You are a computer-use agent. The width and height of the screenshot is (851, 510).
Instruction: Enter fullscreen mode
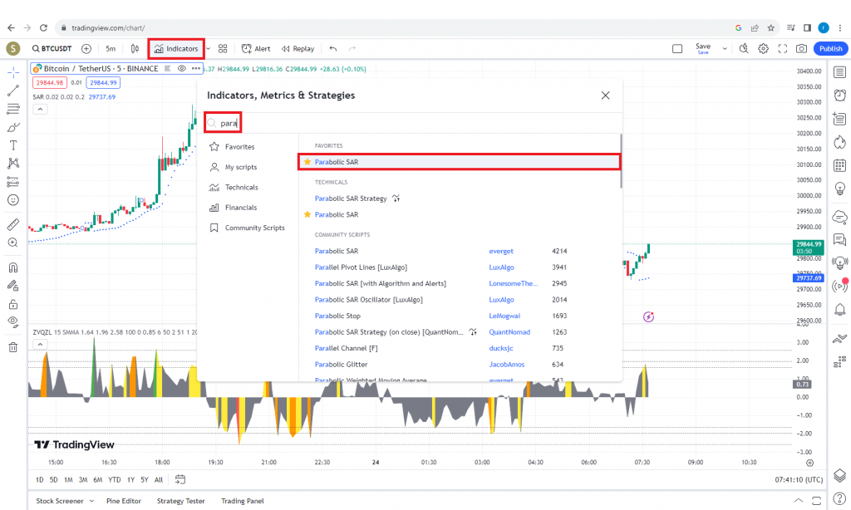[783, 49]
